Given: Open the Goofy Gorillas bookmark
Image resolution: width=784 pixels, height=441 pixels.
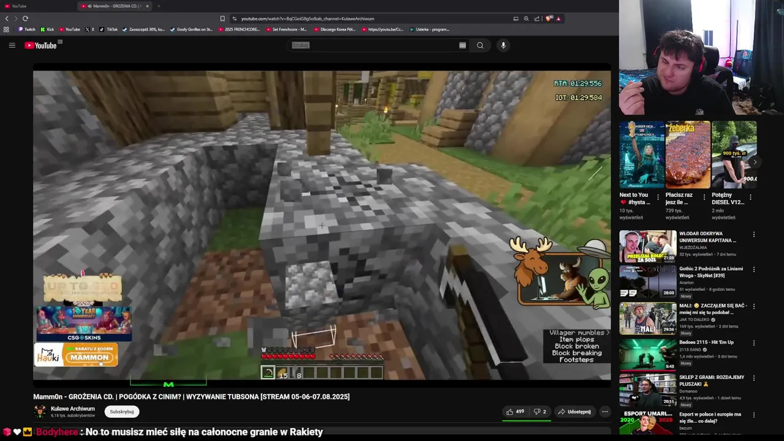Looking at the screenshot, I should (x=192, y=29).
